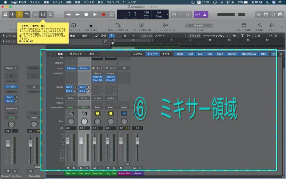This screenshot has height=179, width=286.
Task: Open the Library panel from control bar
Action: [x=5, y=14]
